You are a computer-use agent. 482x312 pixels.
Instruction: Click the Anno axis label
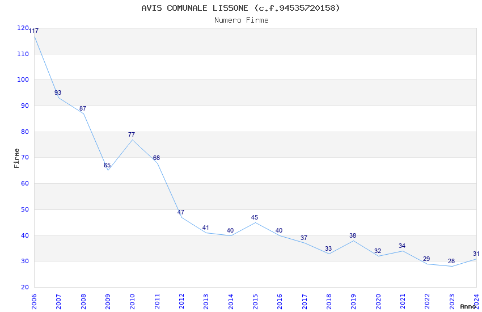click(468, 306)
